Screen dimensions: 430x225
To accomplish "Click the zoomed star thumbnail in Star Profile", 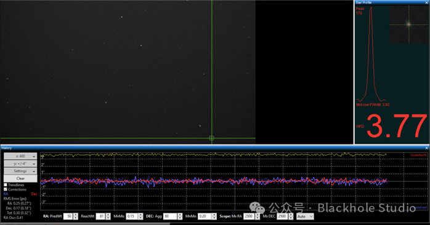I will coord(408,25).
